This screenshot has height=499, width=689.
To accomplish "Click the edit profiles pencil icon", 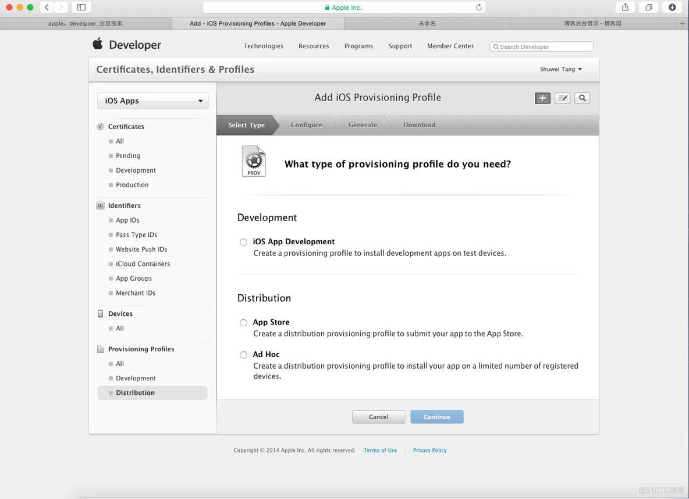I will 563,98.
